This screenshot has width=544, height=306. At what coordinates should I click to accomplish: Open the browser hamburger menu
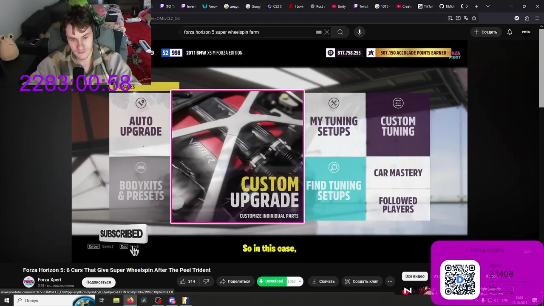[x=537, y=18]
